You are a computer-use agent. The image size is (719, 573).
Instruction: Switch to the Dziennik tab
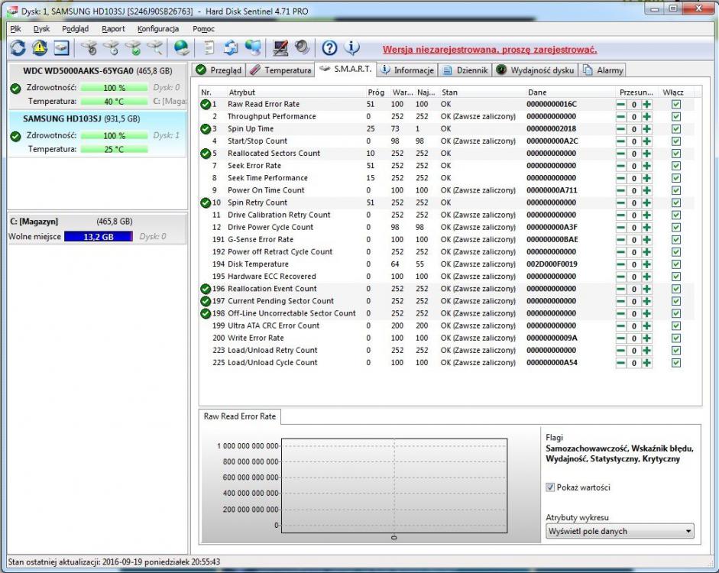coord(465,70)
